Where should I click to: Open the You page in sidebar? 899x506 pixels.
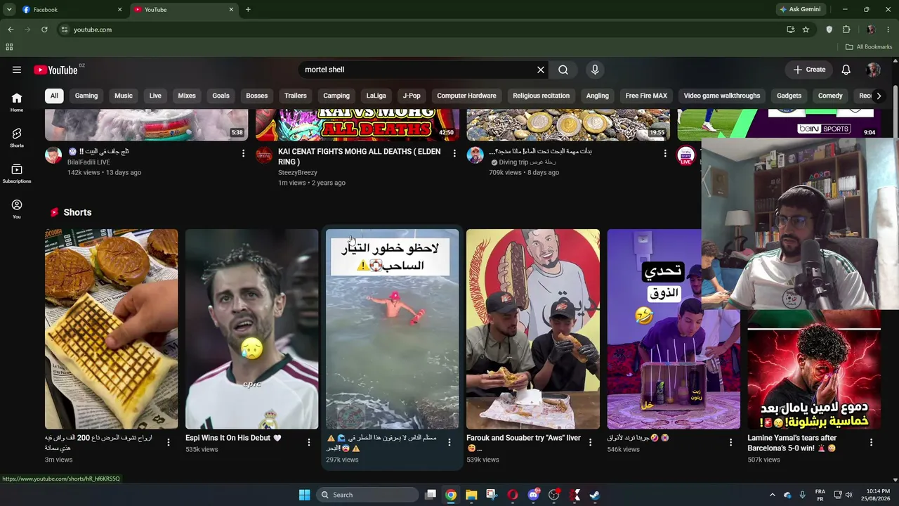point(17,209)
